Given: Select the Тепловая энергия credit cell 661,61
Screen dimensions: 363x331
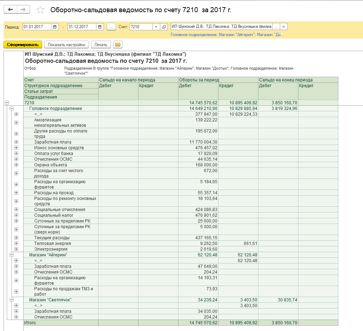Looking at the screenshot, I should [238, 244].
